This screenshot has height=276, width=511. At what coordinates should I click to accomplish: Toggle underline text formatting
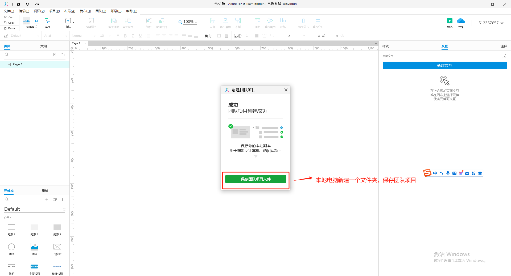pos(140,36)
